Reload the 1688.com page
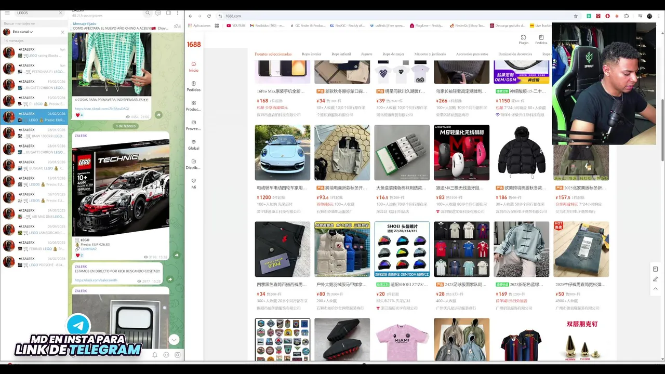Screen dimensions: 665x374 [209, 16]
